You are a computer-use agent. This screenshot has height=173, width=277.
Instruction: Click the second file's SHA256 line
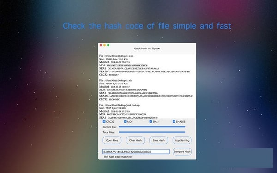[x=146, y=96]
